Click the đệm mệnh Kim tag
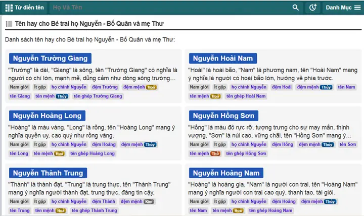The width and height of the screenshot is (364, 216). pyautogui.click(x=137, y=201)
